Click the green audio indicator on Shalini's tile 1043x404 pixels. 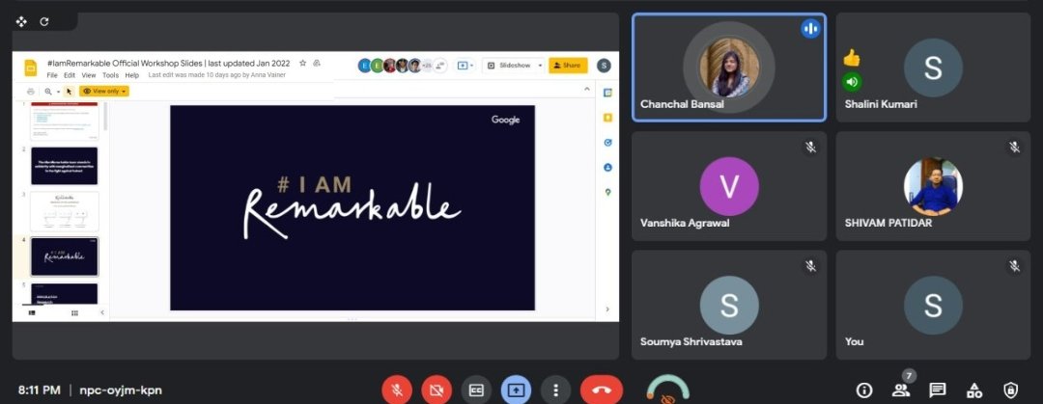pyautogui.click(x=852, y=82)
